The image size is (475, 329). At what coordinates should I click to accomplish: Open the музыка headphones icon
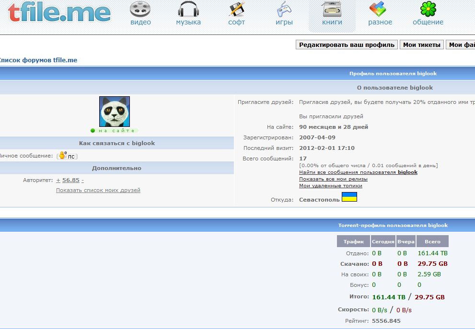pyautogui.click(x=188, y=10)
